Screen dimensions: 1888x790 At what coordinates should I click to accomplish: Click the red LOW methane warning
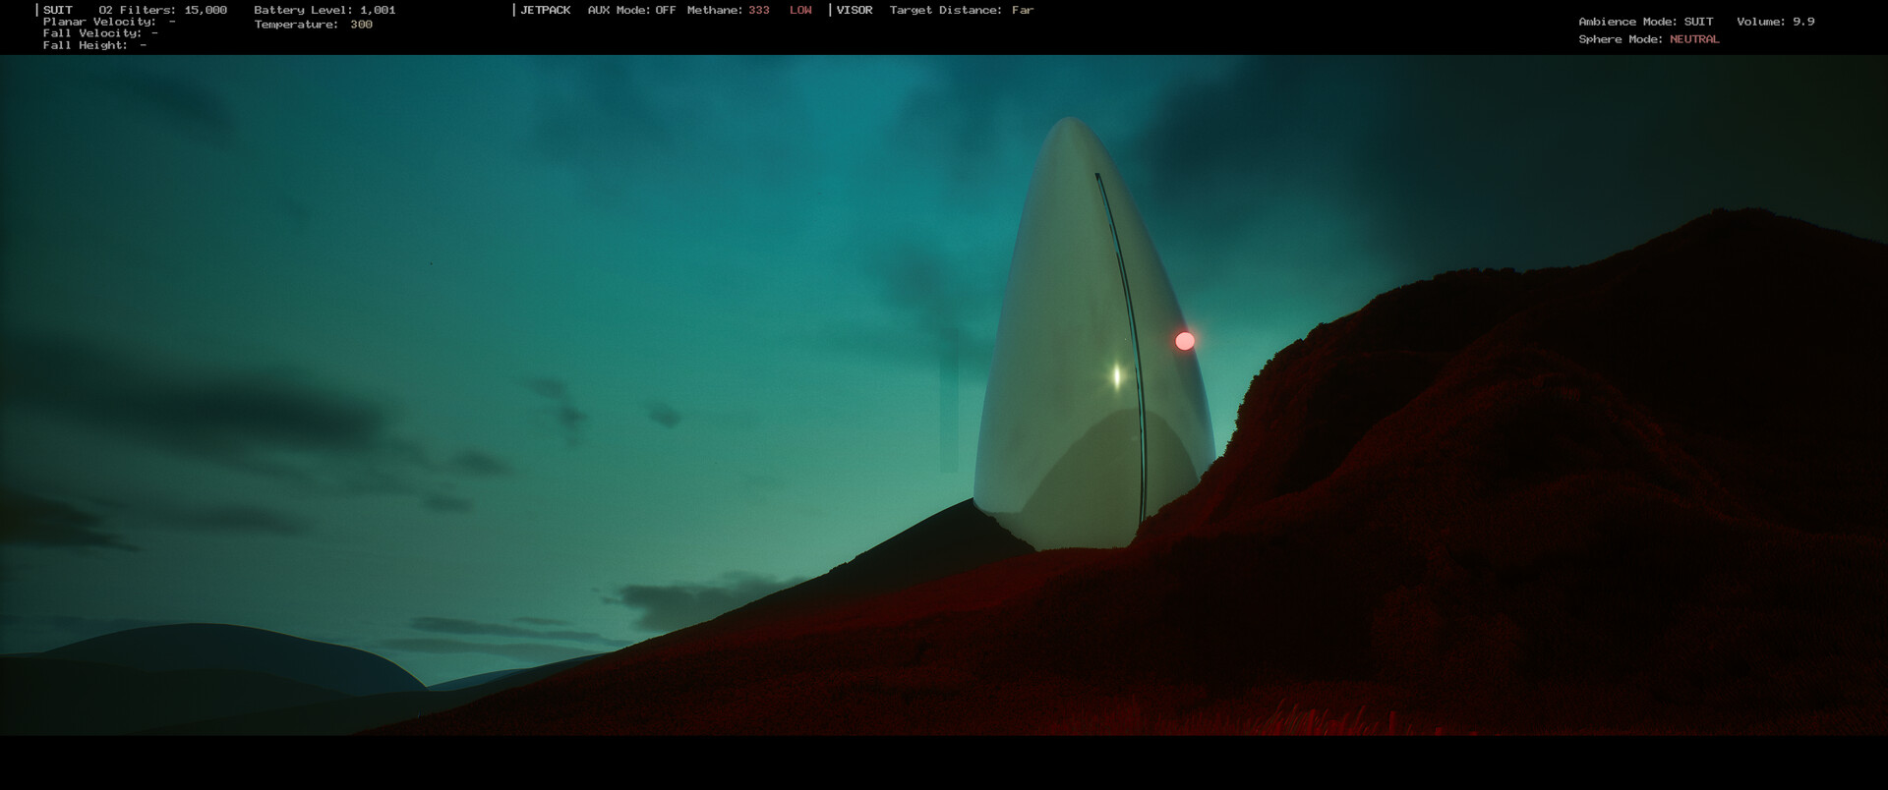(800, 10)
